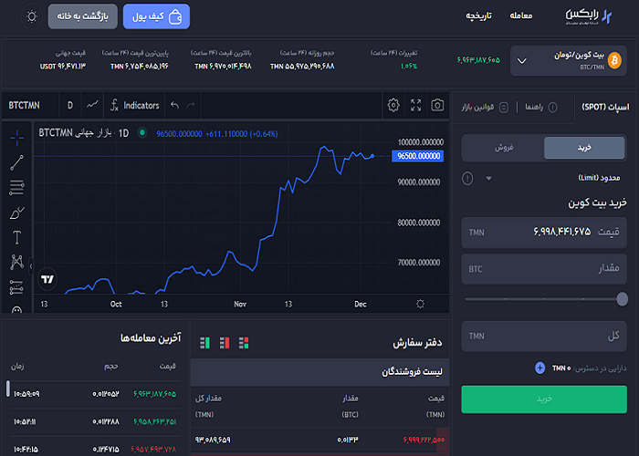Toggle light/dark theme sun icon

click(32, 16)
